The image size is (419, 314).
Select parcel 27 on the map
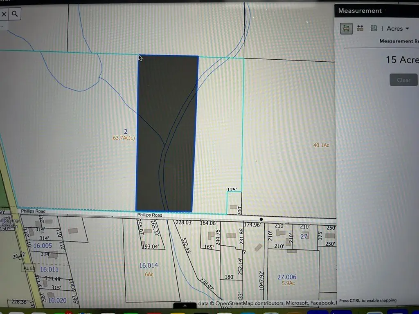304,236
